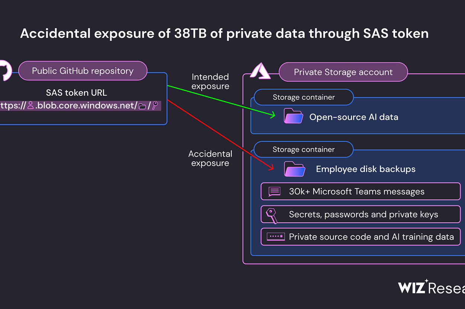Viewport: 465px width, 309px height.
Task: Click the Azure logo icon
Action: tap(260, 70)
